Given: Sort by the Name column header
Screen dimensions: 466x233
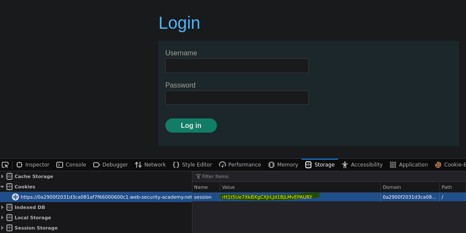Looking at the screenshot, I should click(206, 187).
